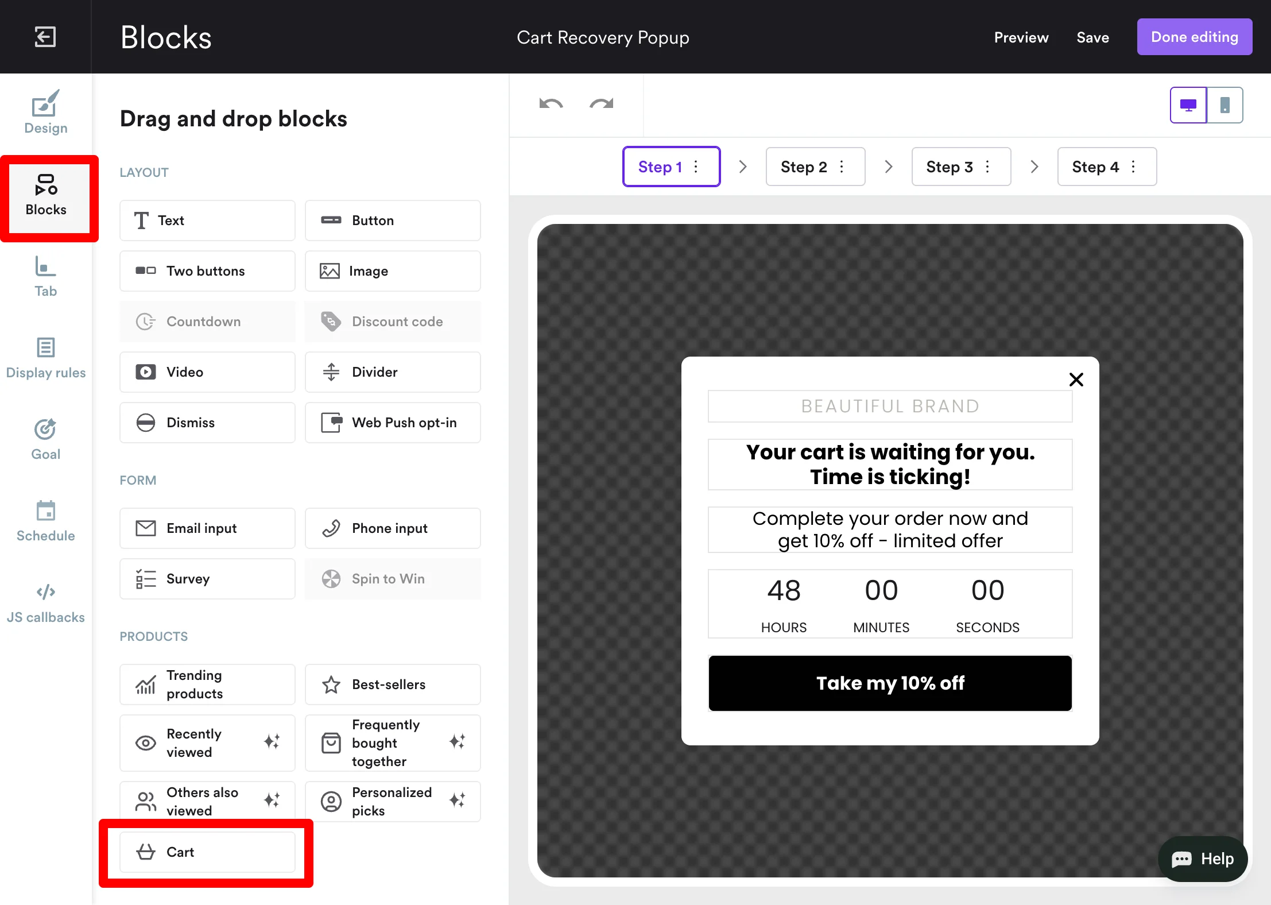Click the undo arrow icon

tap(551, 104)
